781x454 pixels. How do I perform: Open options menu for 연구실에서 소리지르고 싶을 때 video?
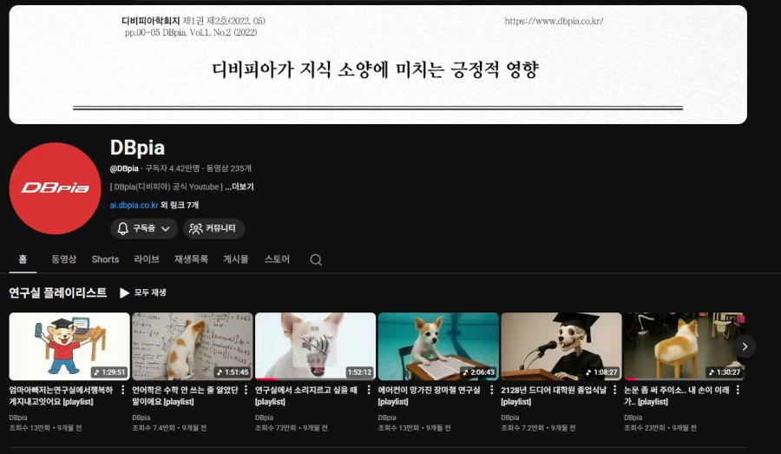[369, 390]
